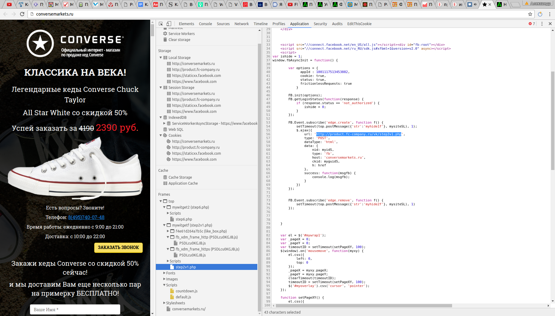Collapse the Session Storage tree node
555x316 pixels.
click(x=161, y=87)
